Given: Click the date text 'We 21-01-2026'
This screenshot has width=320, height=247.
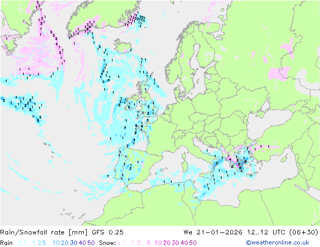Looking at the screenshot, I should [213, 232].
